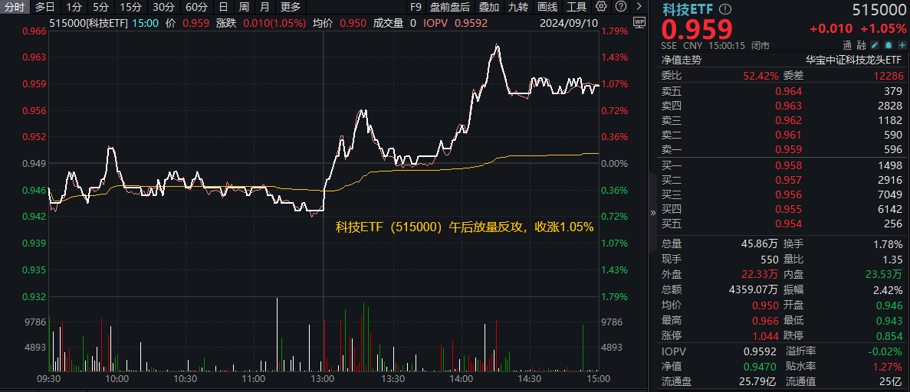The image size is (910, 392).
Task: Toggle 盘前盘后 pre/post-market display
Action: point(450,7)
